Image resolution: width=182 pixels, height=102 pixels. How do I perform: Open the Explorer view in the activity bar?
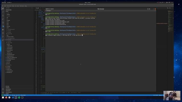pos(3,8)
